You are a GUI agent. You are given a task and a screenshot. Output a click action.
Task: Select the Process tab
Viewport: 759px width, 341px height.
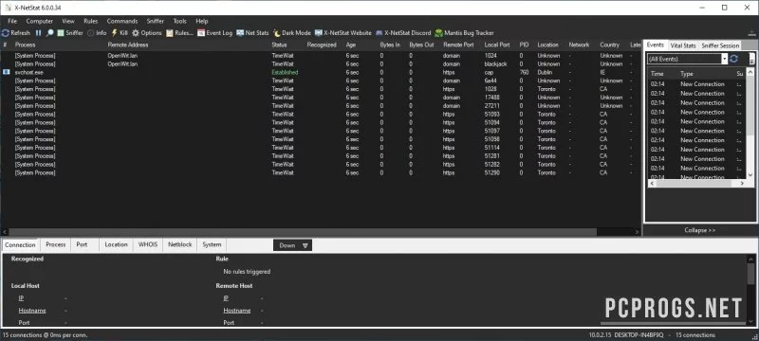[56, 244]
